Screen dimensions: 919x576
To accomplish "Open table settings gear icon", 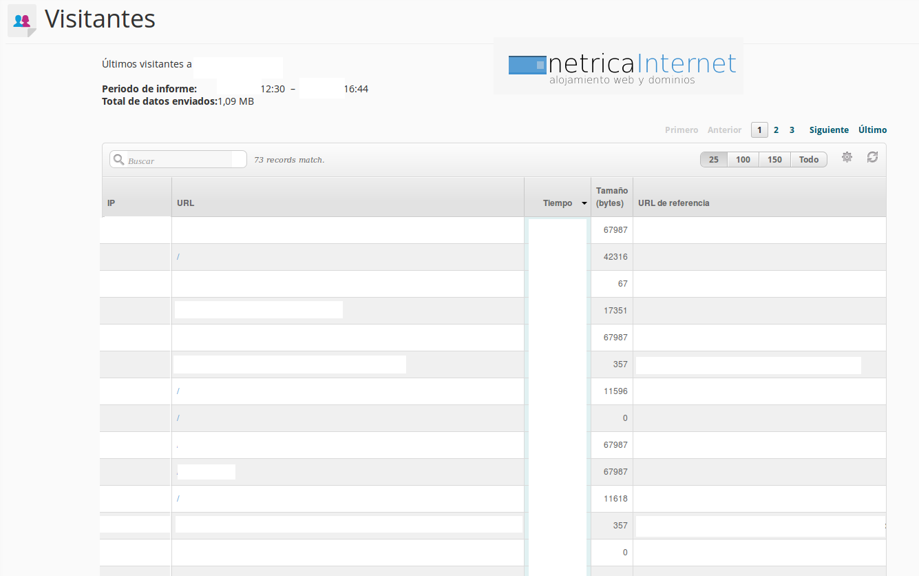I will 847,157.
